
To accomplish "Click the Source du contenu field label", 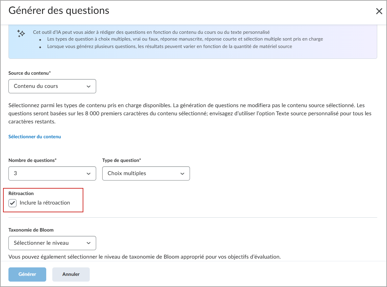I will pos(29,73).
